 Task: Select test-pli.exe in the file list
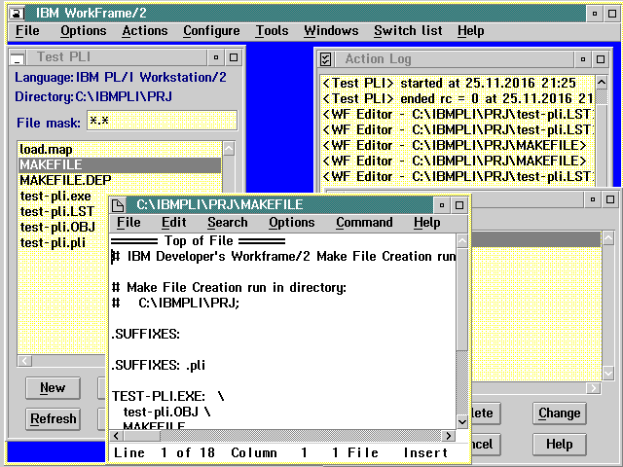[x=63, y=196]
